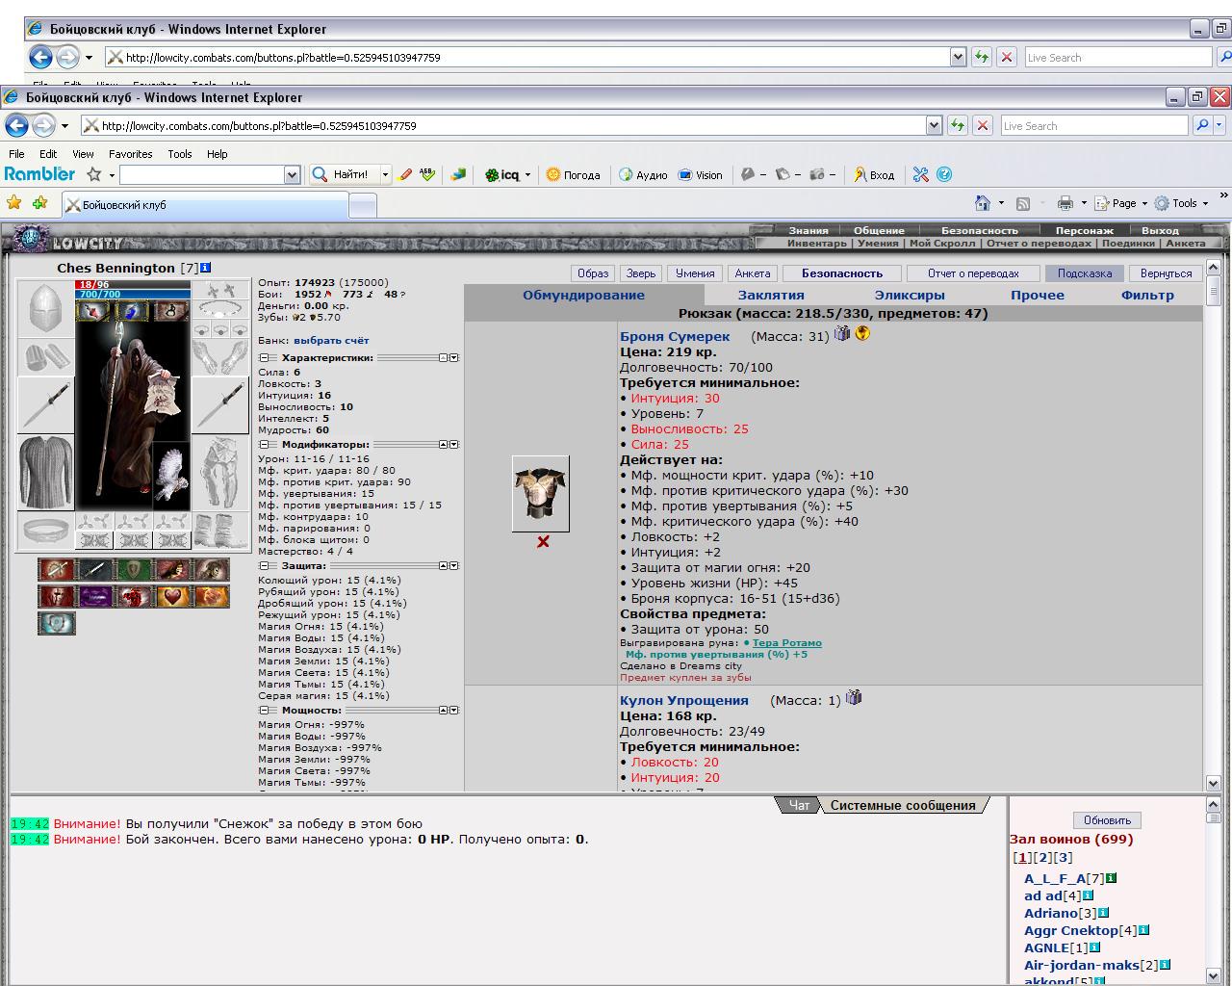Image resolution: width=1232 pixels, height=986 pixels.
Task: Click the Live Search field in front window
Action: pyautogui.click(x=1094, y=125)
